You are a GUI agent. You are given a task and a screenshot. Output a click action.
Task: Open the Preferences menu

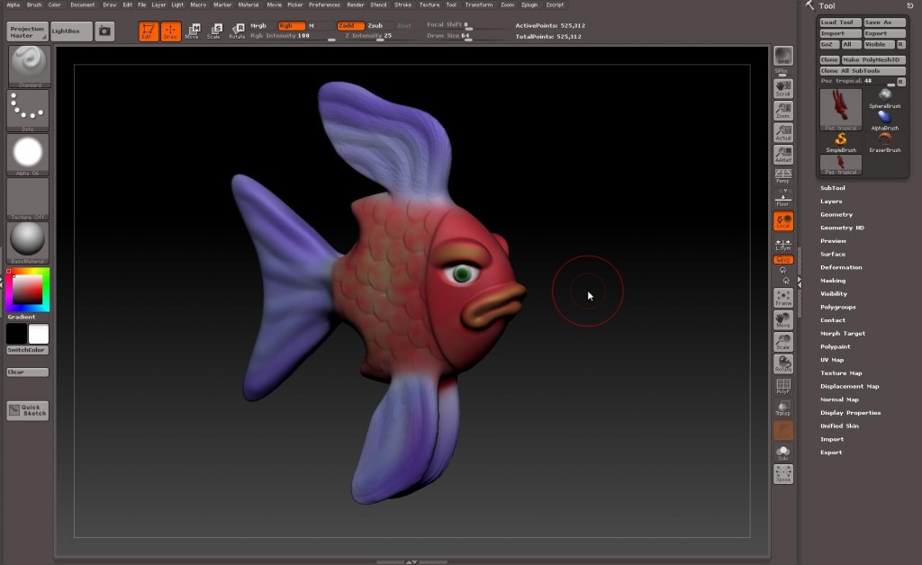tap(324, 4)
